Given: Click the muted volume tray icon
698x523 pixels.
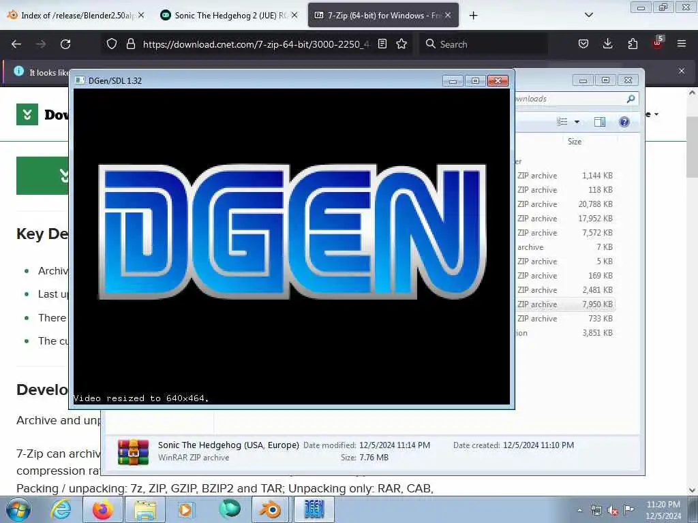Looking at the screenshot, I should coord(613,510).
